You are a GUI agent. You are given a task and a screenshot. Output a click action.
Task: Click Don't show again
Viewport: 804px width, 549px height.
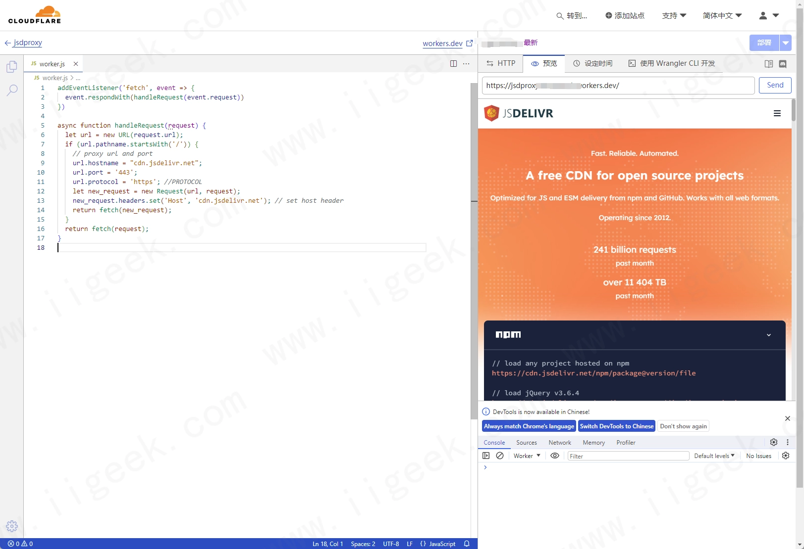click(684, 426)
